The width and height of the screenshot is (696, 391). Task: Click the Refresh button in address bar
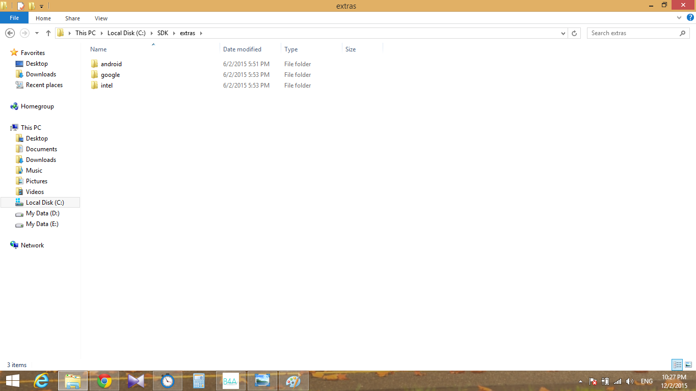pyautogui.click(x=574, y=33)
